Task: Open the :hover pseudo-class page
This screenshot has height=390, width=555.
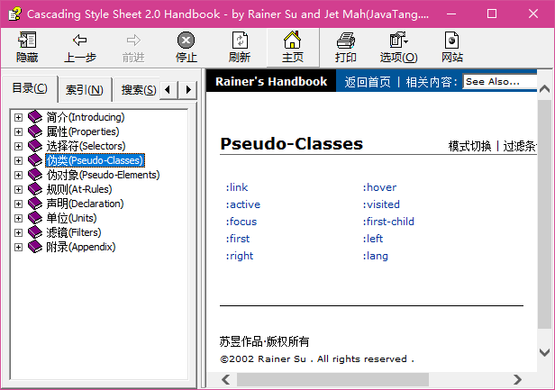Action: (x=379, y=187)
